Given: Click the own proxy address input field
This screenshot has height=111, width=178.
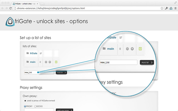Looking at the screenshot, I should click(x=39, y=110).
